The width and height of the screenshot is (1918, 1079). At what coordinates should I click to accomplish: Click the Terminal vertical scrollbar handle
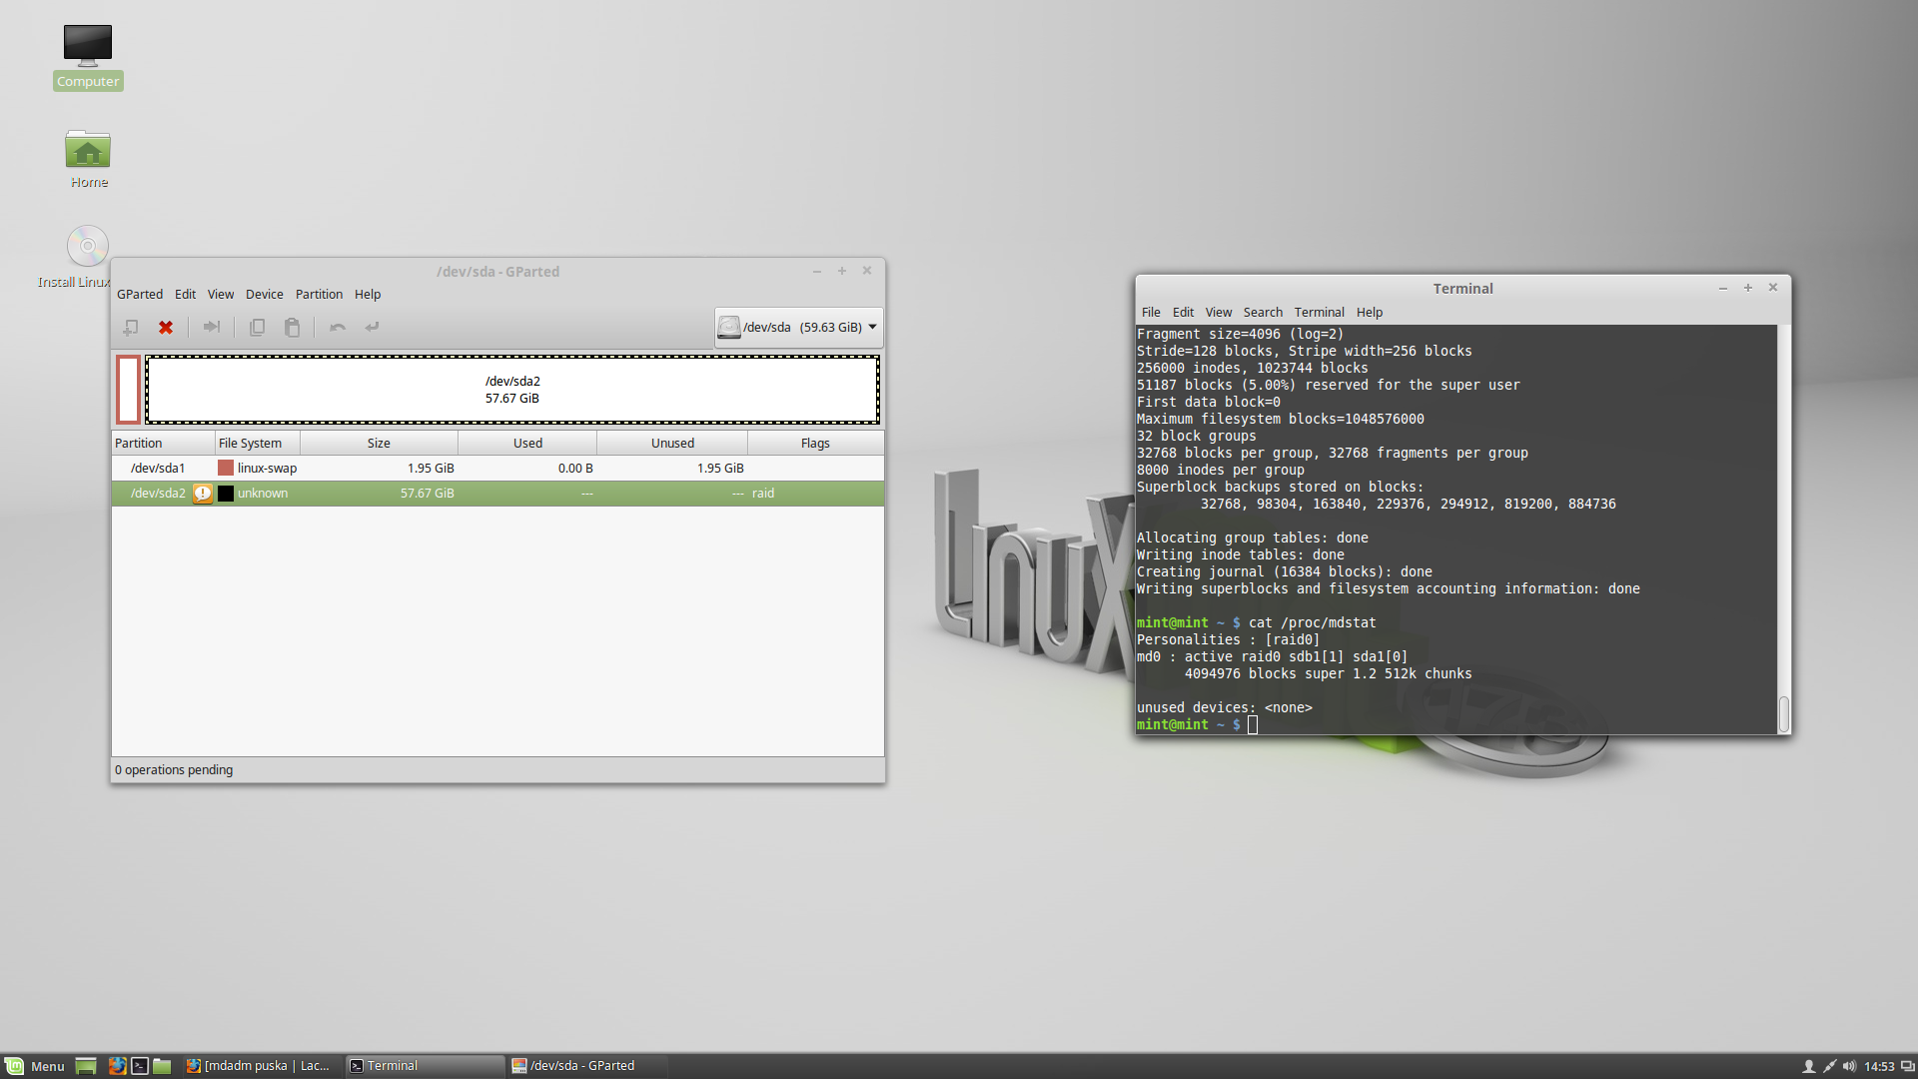[1784, 714]
